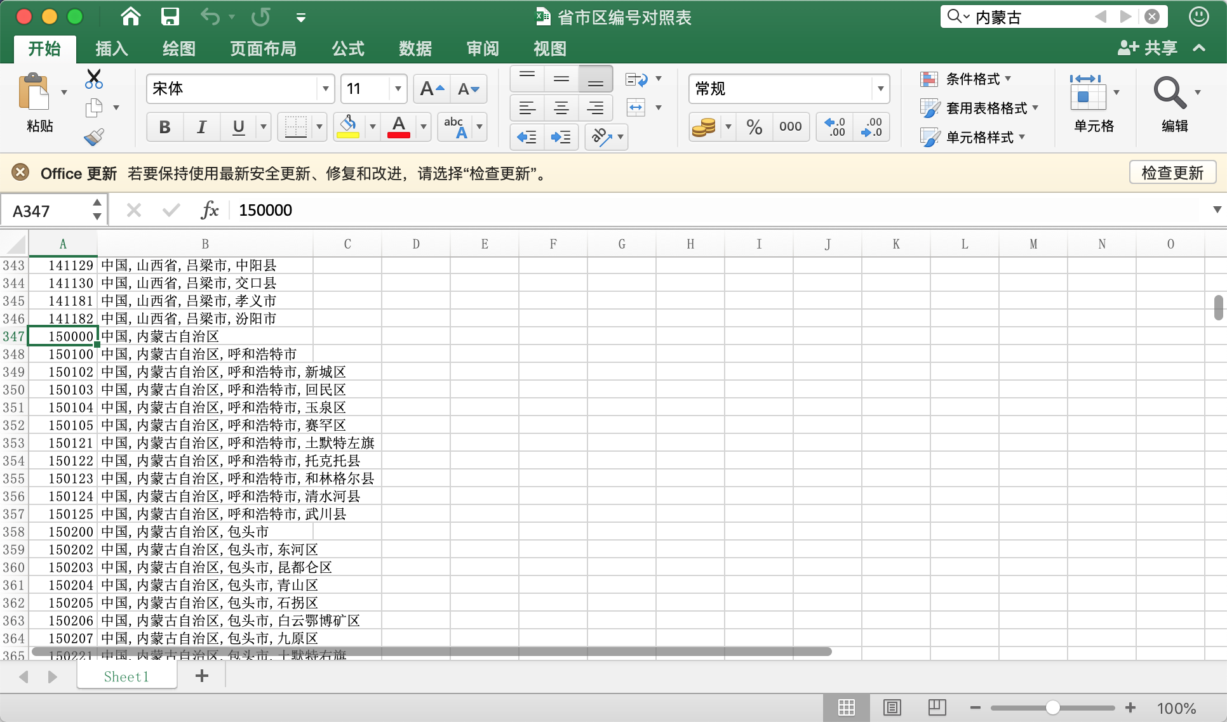Toggle Bold formatting

tap(164, 127)
